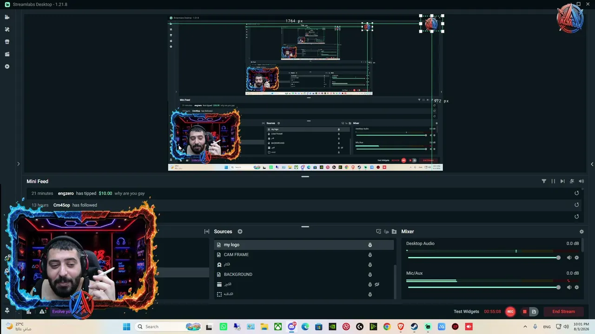Save the replay with the disk button
Screen dimensions: 595x334
(534, 312)
